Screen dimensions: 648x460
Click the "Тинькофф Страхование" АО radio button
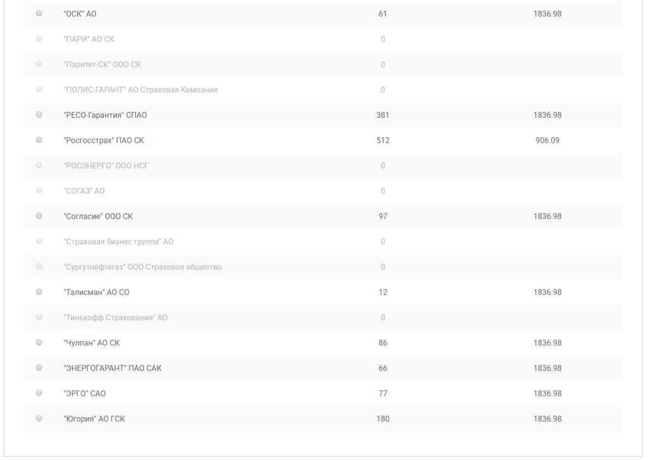tap(39, 317)
